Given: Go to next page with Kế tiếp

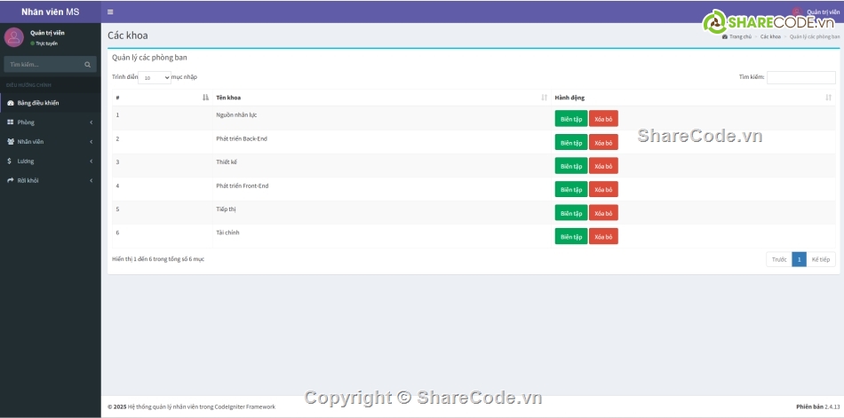Looking at the screenshot, I should click(821, 259).
